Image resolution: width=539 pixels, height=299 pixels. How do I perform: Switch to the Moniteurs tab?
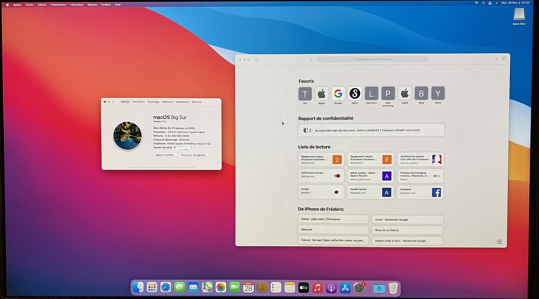[139, 102]
